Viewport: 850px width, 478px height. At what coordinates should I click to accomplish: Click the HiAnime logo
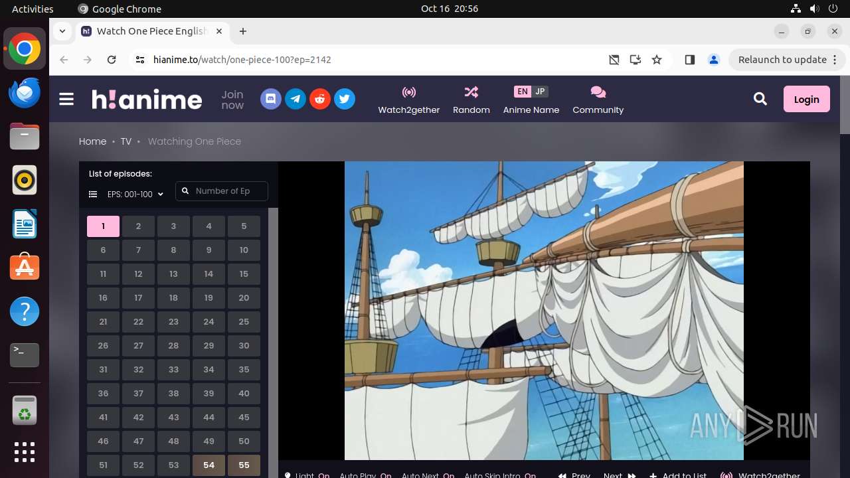[x=147, y=100]
